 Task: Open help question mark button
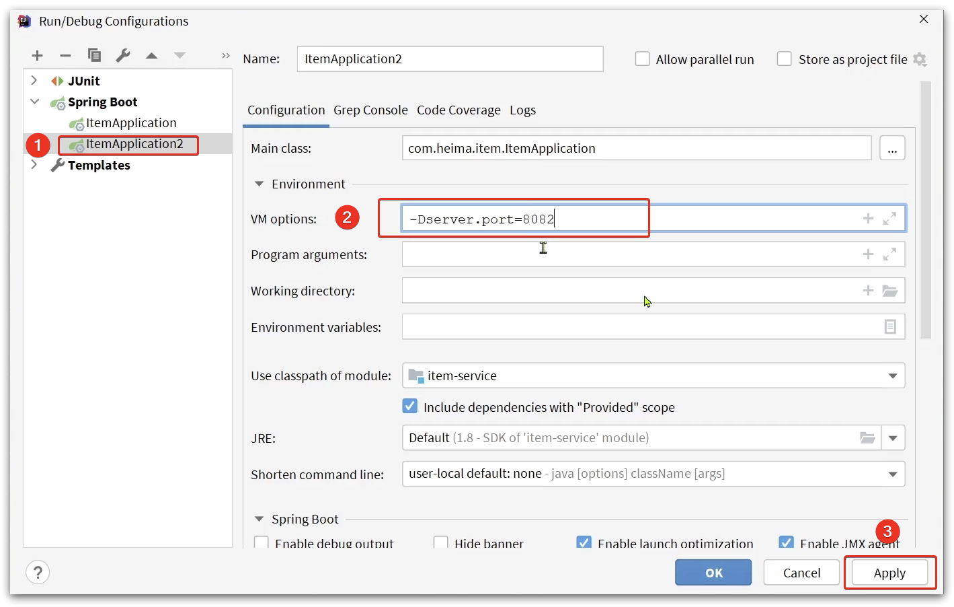[x=38, y=573]
